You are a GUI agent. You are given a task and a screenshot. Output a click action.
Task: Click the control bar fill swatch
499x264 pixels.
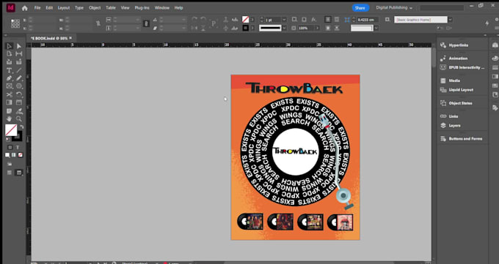(x=245, y=20)
